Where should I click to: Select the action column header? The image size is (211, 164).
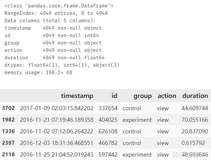pyautogui.click(x=167, y=96)
